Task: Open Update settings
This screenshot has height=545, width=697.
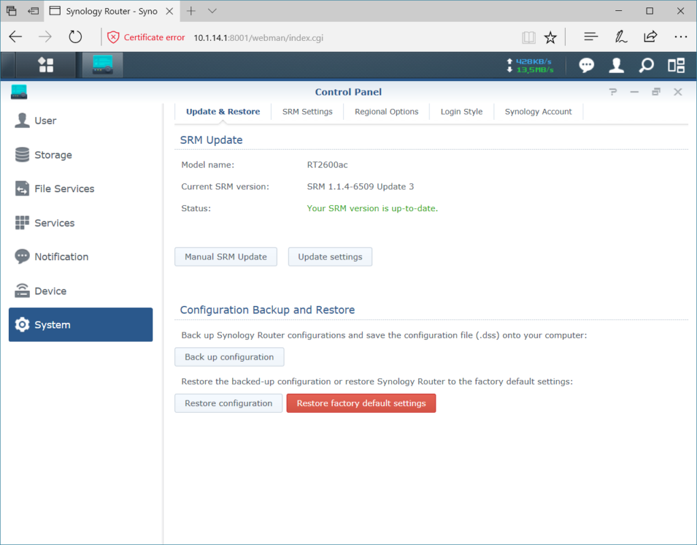Action: tap(330, 257)
